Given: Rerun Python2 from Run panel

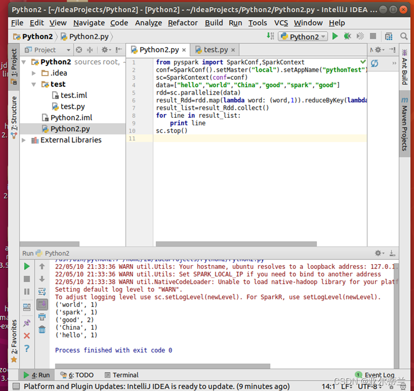Looking at the screenshot, I should coord(27,266).
